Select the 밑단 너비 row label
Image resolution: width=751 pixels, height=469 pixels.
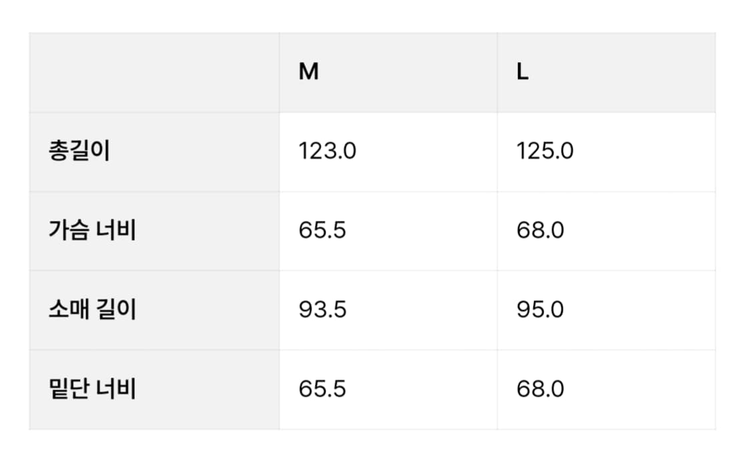tap(92, 389)
